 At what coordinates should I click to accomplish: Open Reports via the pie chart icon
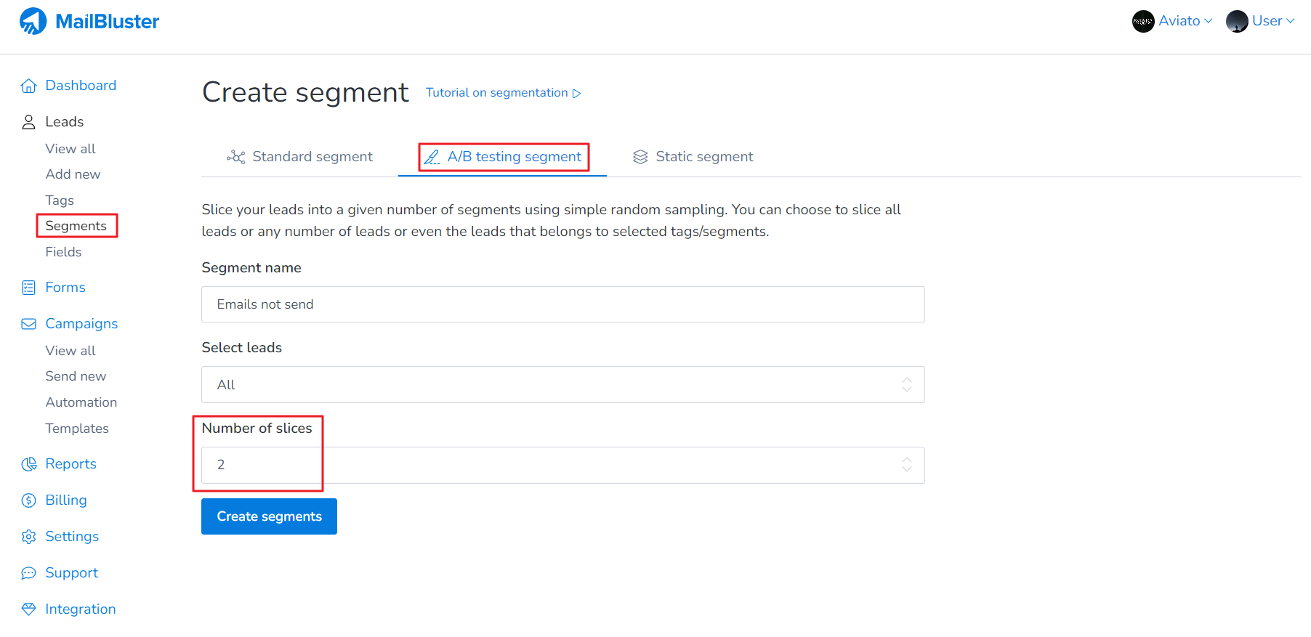[x=28, y=464]
